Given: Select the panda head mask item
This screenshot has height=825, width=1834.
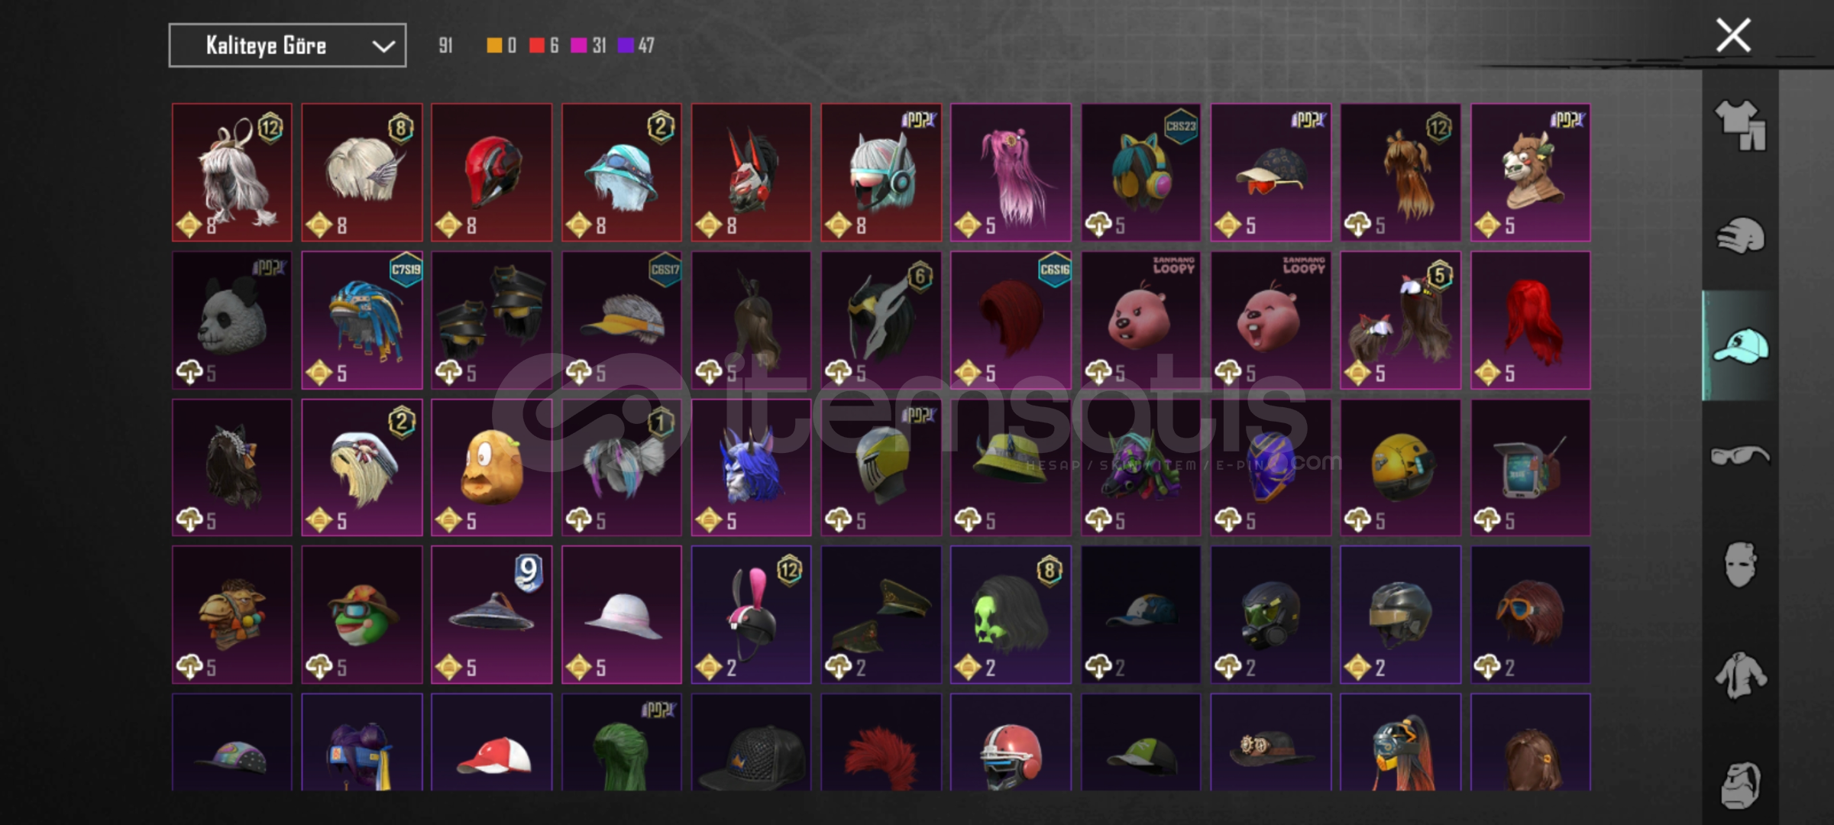Looking at the screenshot, I should tap(231, 320).
